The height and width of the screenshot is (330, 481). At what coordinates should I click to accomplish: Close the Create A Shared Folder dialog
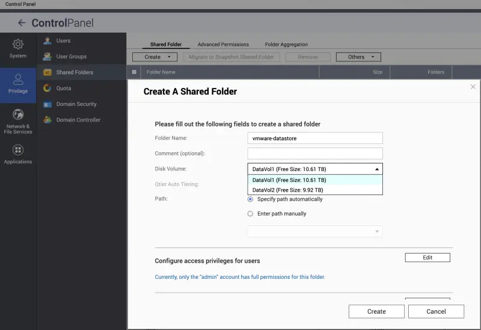point(473,87)
